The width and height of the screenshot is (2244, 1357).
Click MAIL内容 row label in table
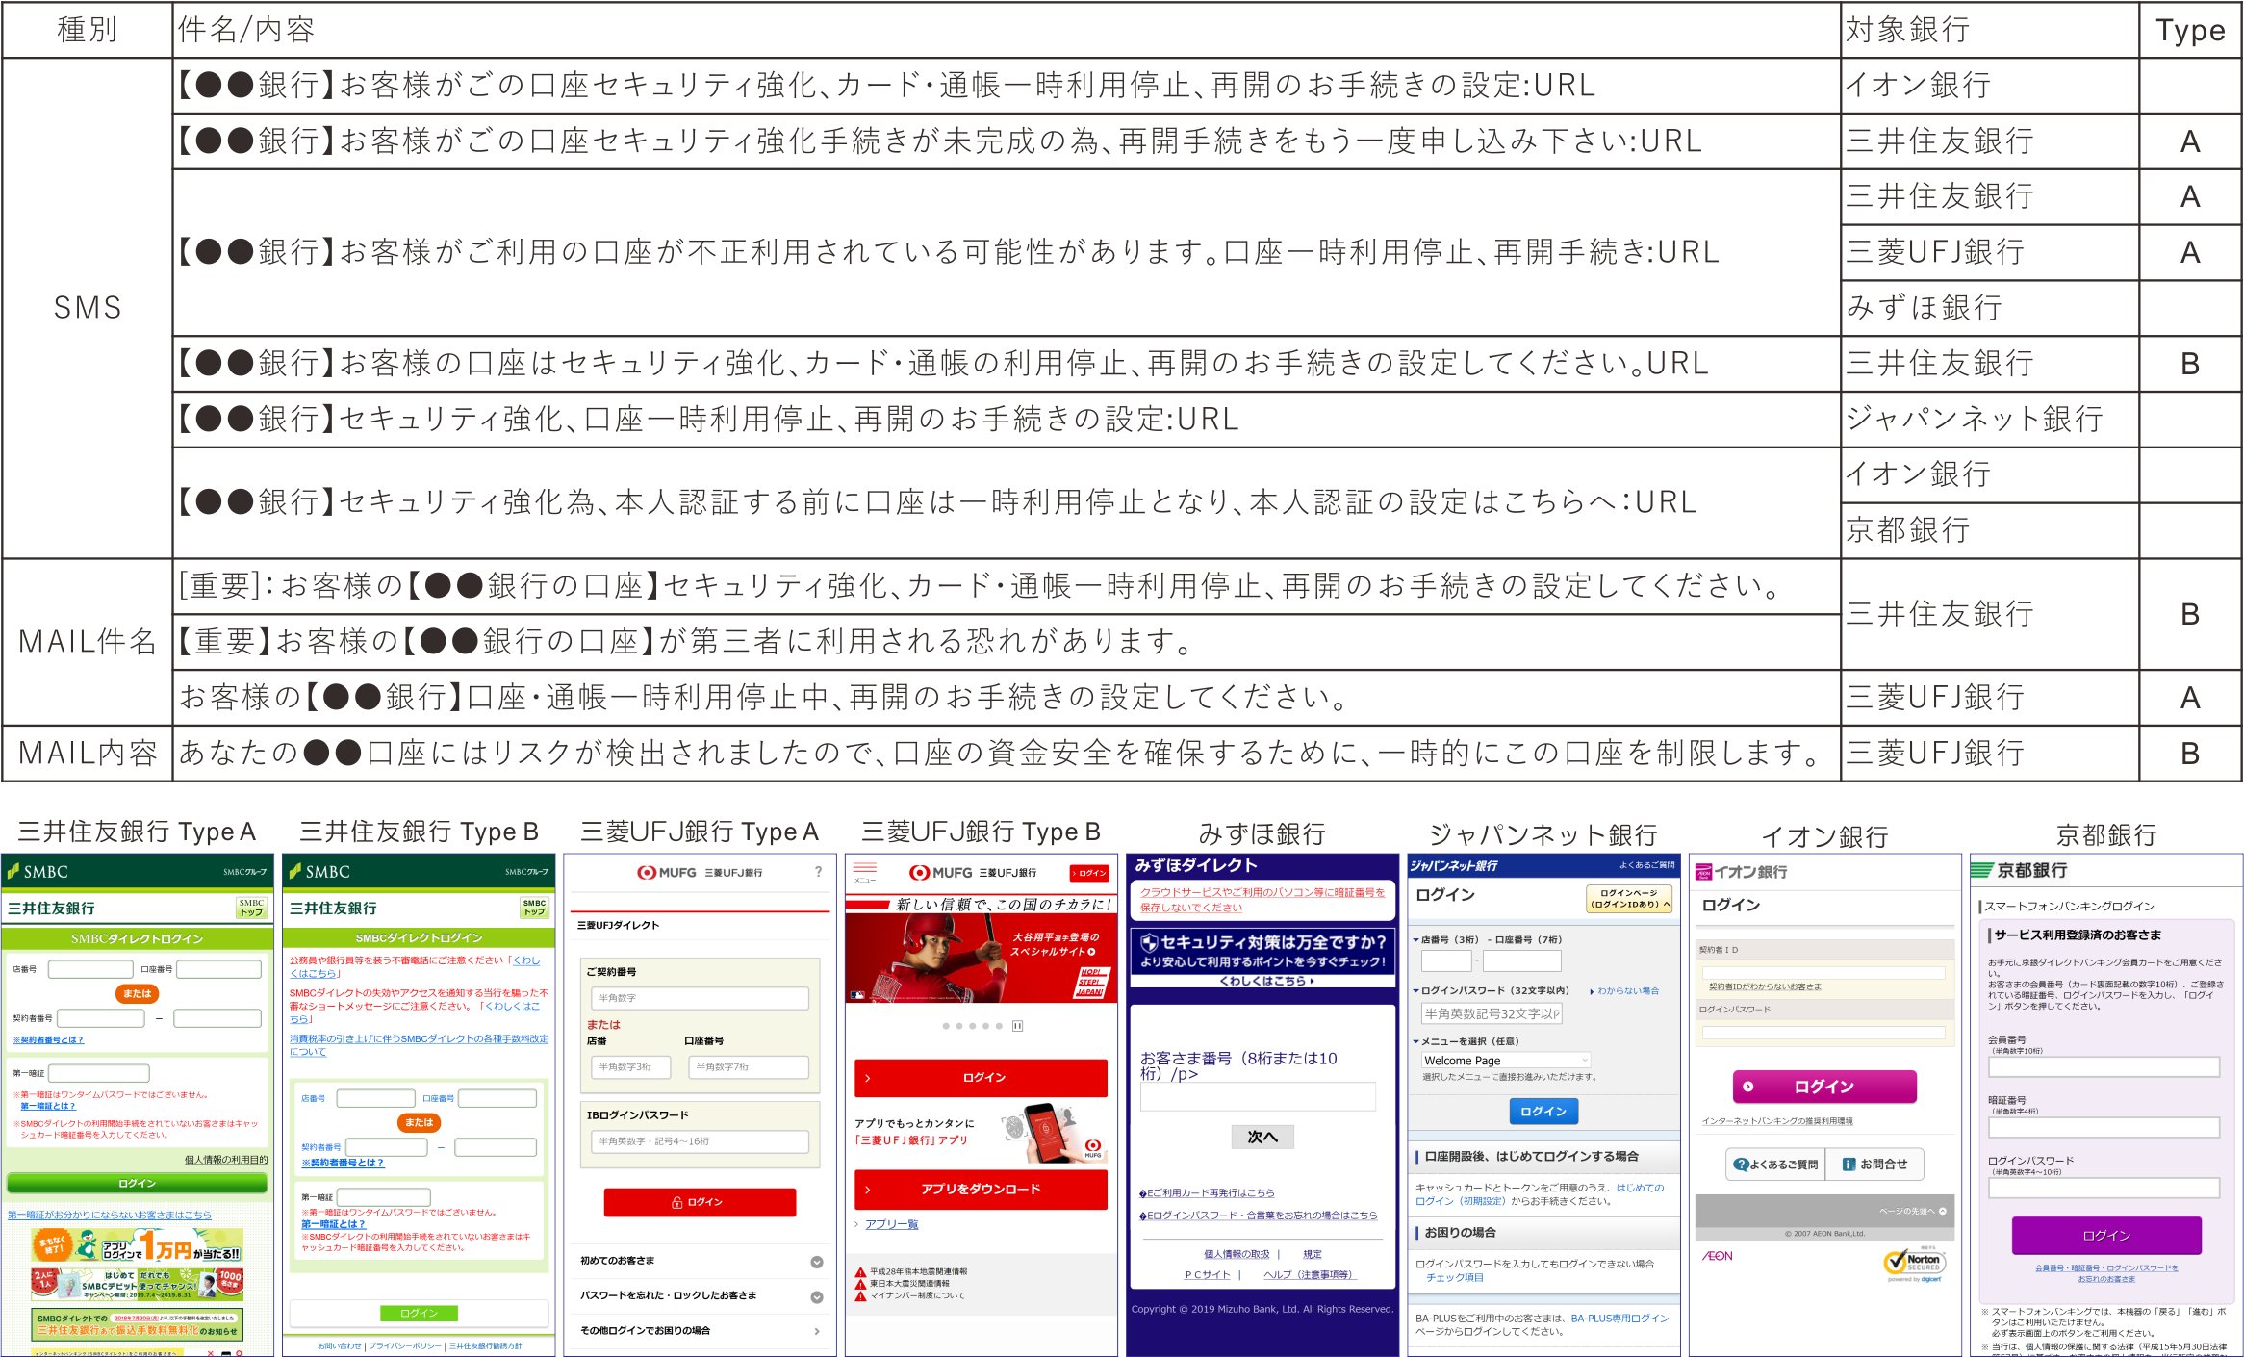pos(88,753)
